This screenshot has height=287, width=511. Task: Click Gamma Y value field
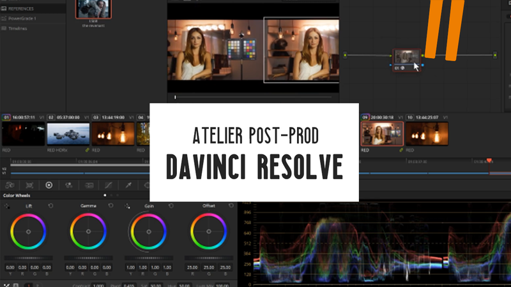[70, 267]
